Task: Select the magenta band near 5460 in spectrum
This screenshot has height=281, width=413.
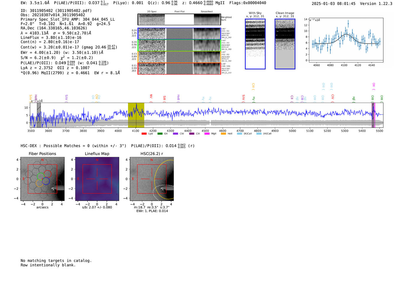Action: coord(373,115)
